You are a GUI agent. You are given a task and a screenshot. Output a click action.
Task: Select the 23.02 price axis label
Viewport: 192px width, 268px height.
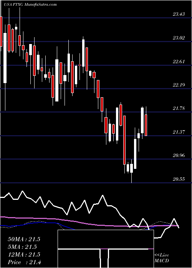(x=179, y=38)
